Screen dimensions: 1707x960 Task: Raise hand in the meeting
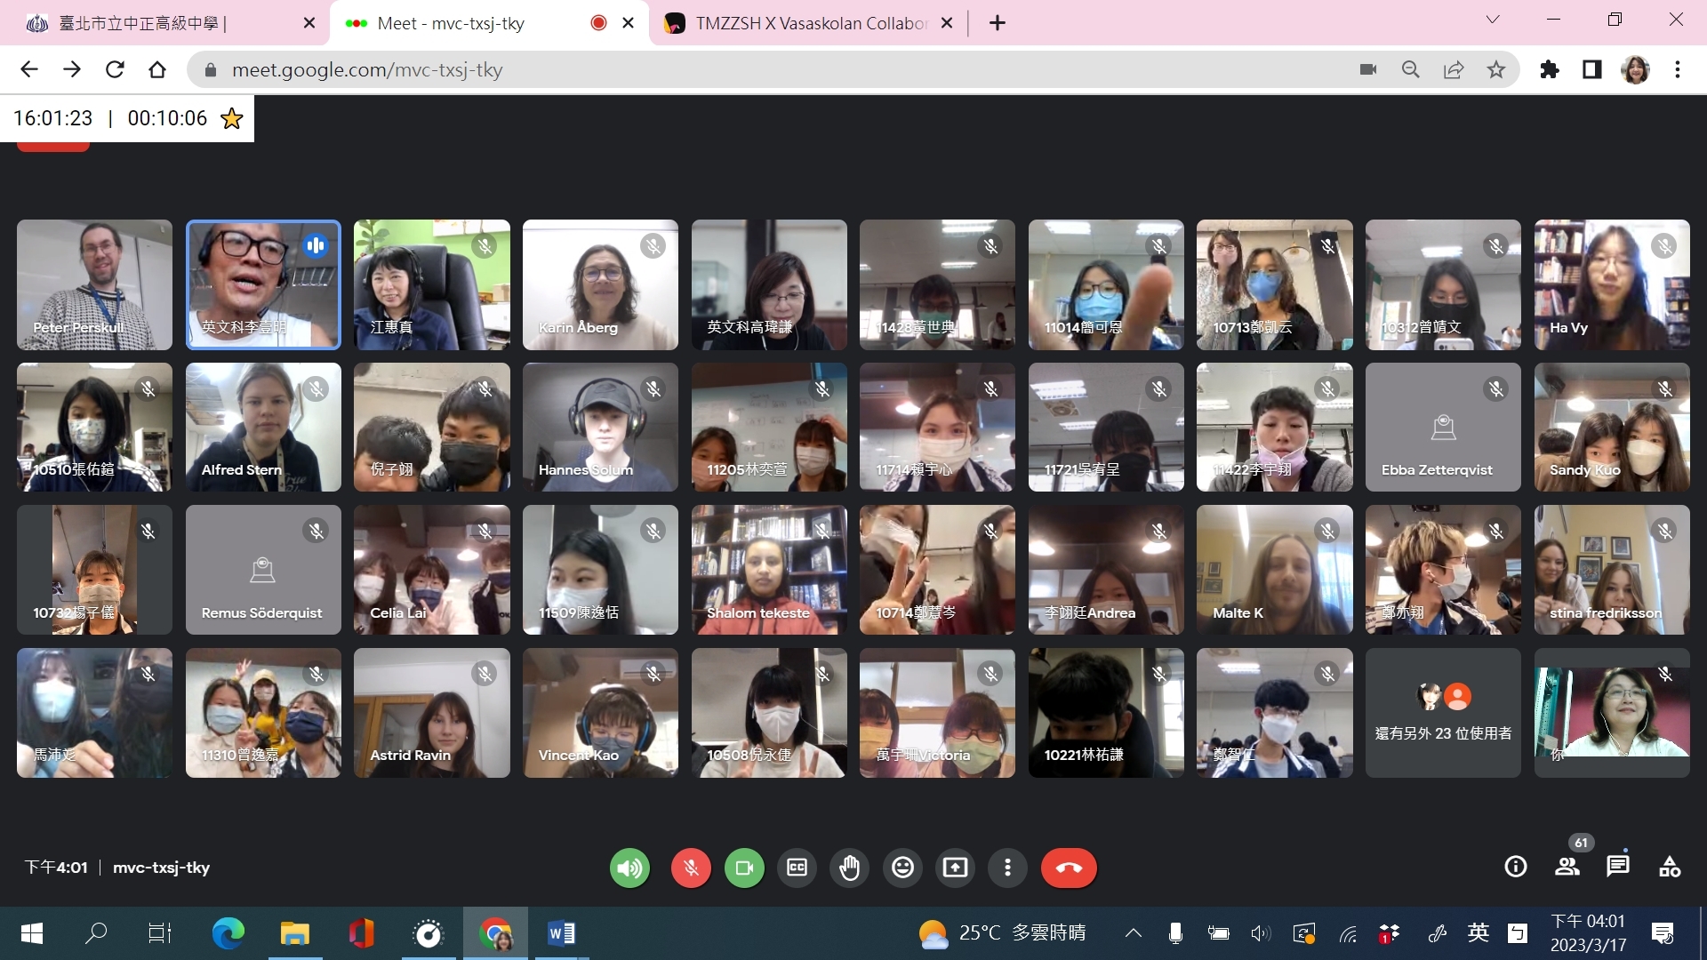point(849,868)
